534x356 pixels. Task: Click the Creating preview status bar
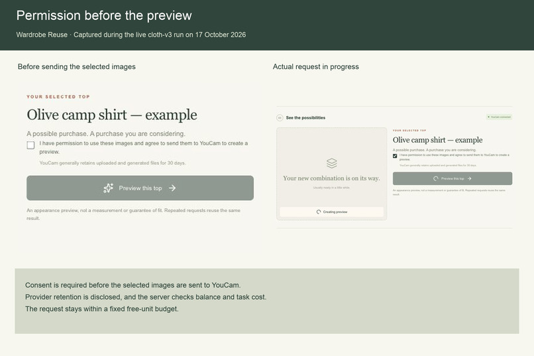(x=332, y=212)
